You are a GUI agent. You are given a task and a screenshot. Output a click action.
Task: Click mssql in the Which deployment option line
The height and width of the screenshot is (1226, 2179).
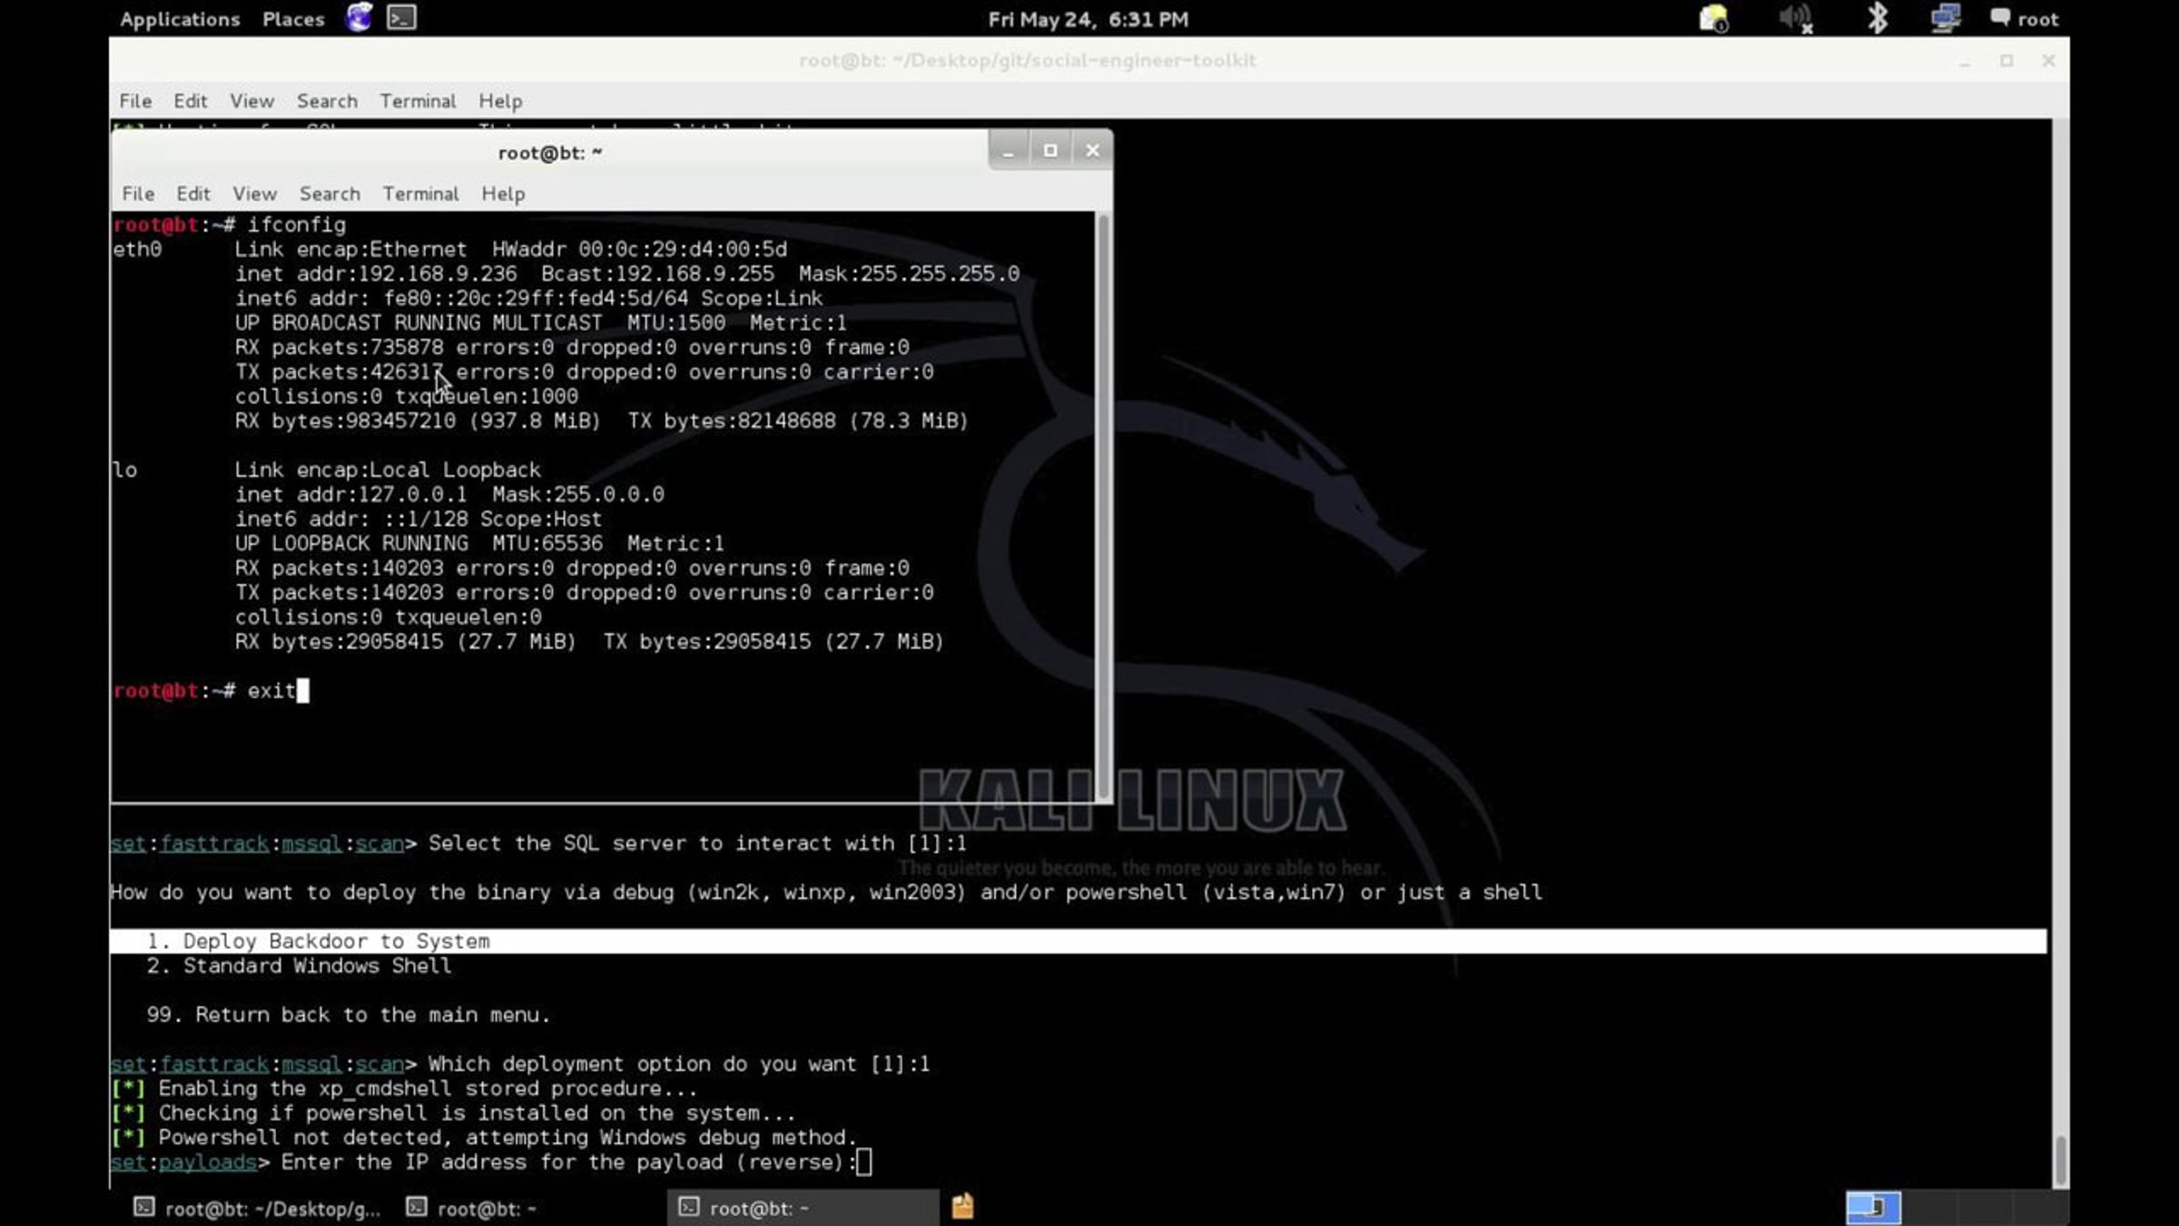click(311, 1063)
